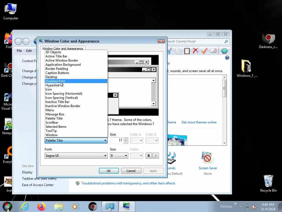Click the search magnifier in Control Panel
The height and width of the screenshot is (212, 282).
pos(226,41)
